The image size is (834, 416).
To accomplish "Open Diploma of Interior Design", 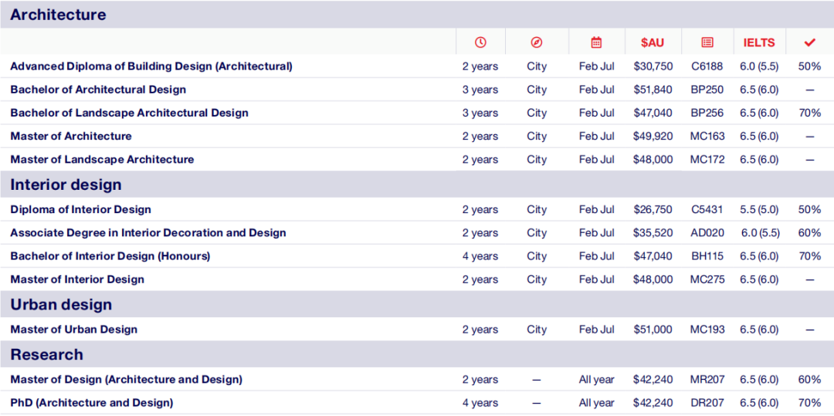I will [81, 209].
